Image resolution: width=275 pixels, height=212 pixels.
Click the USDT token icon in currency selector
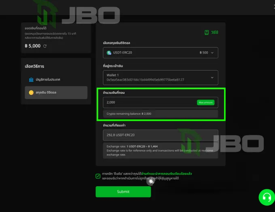[x=109, y=52]
